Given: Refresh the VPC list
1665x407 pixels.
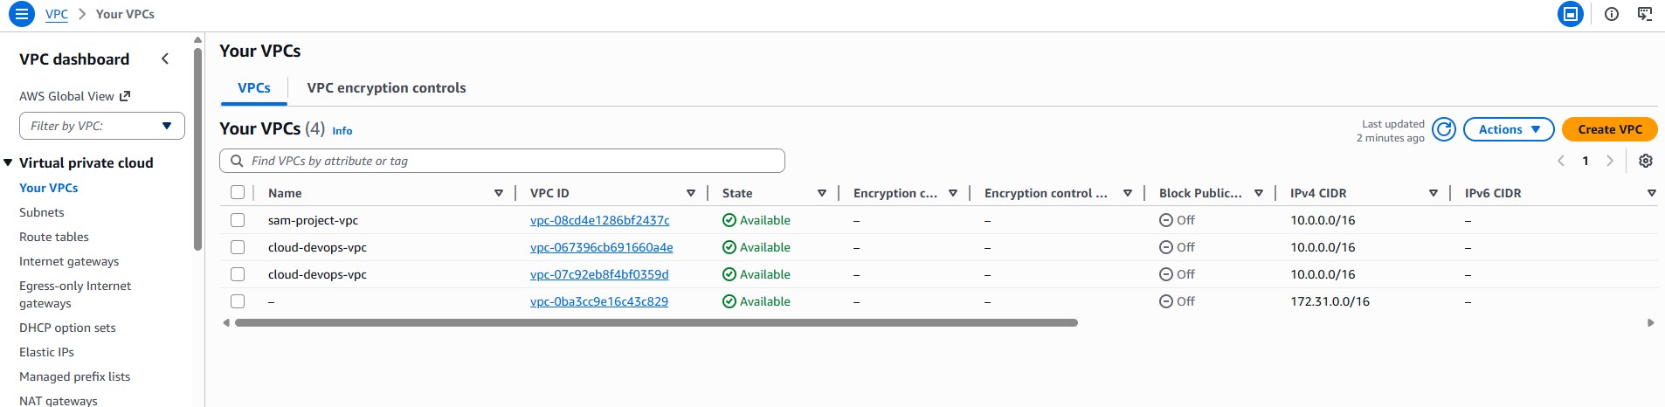Looking at the screenshot, I should pyautogui.click(x=1444, y=129).
